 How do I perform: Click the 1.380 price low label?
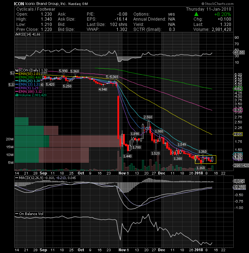(x=178, y=159)
